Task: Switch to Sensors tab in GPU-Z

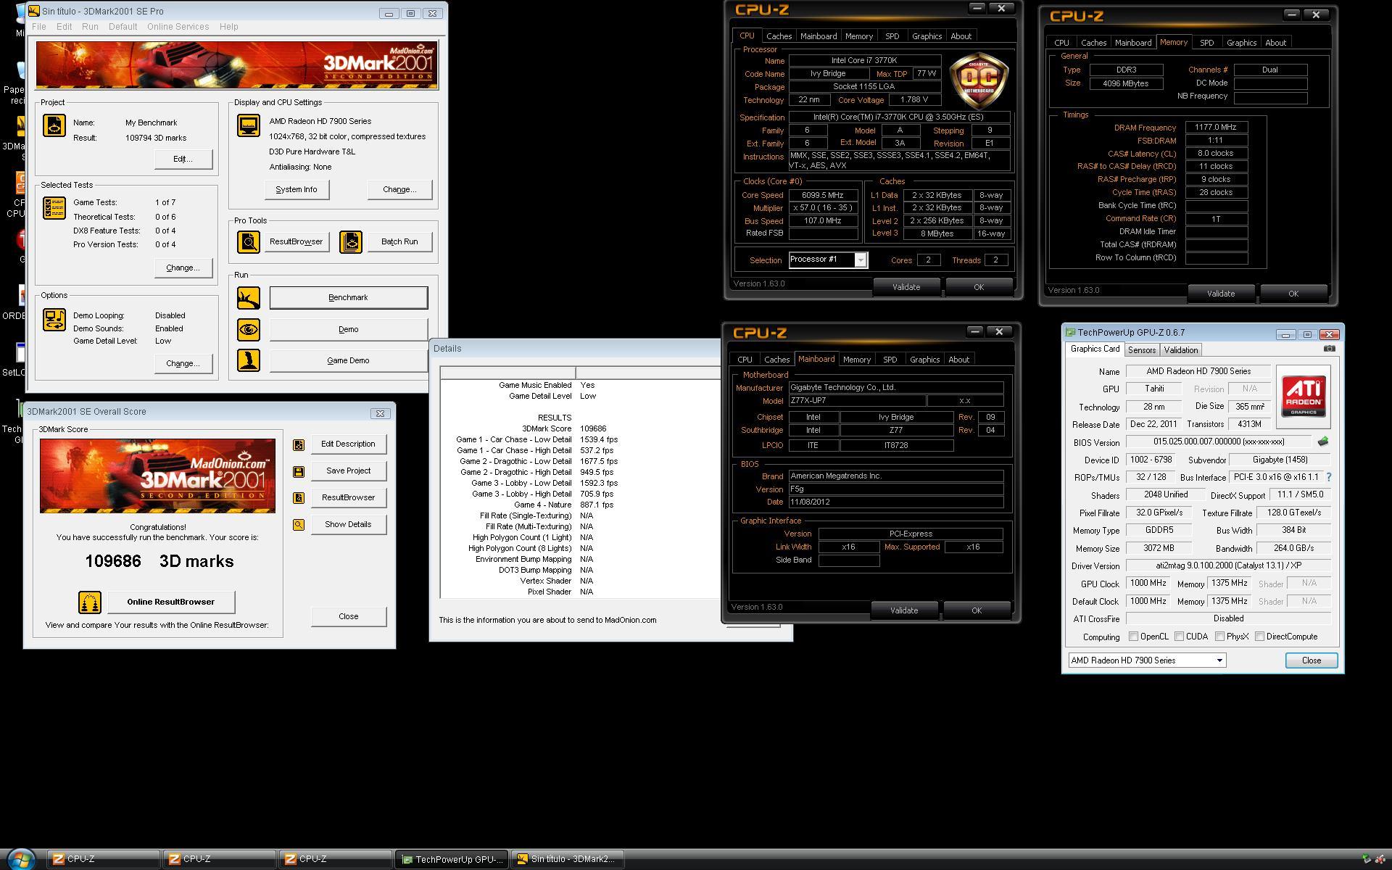Action: (x=1142, y=350)
